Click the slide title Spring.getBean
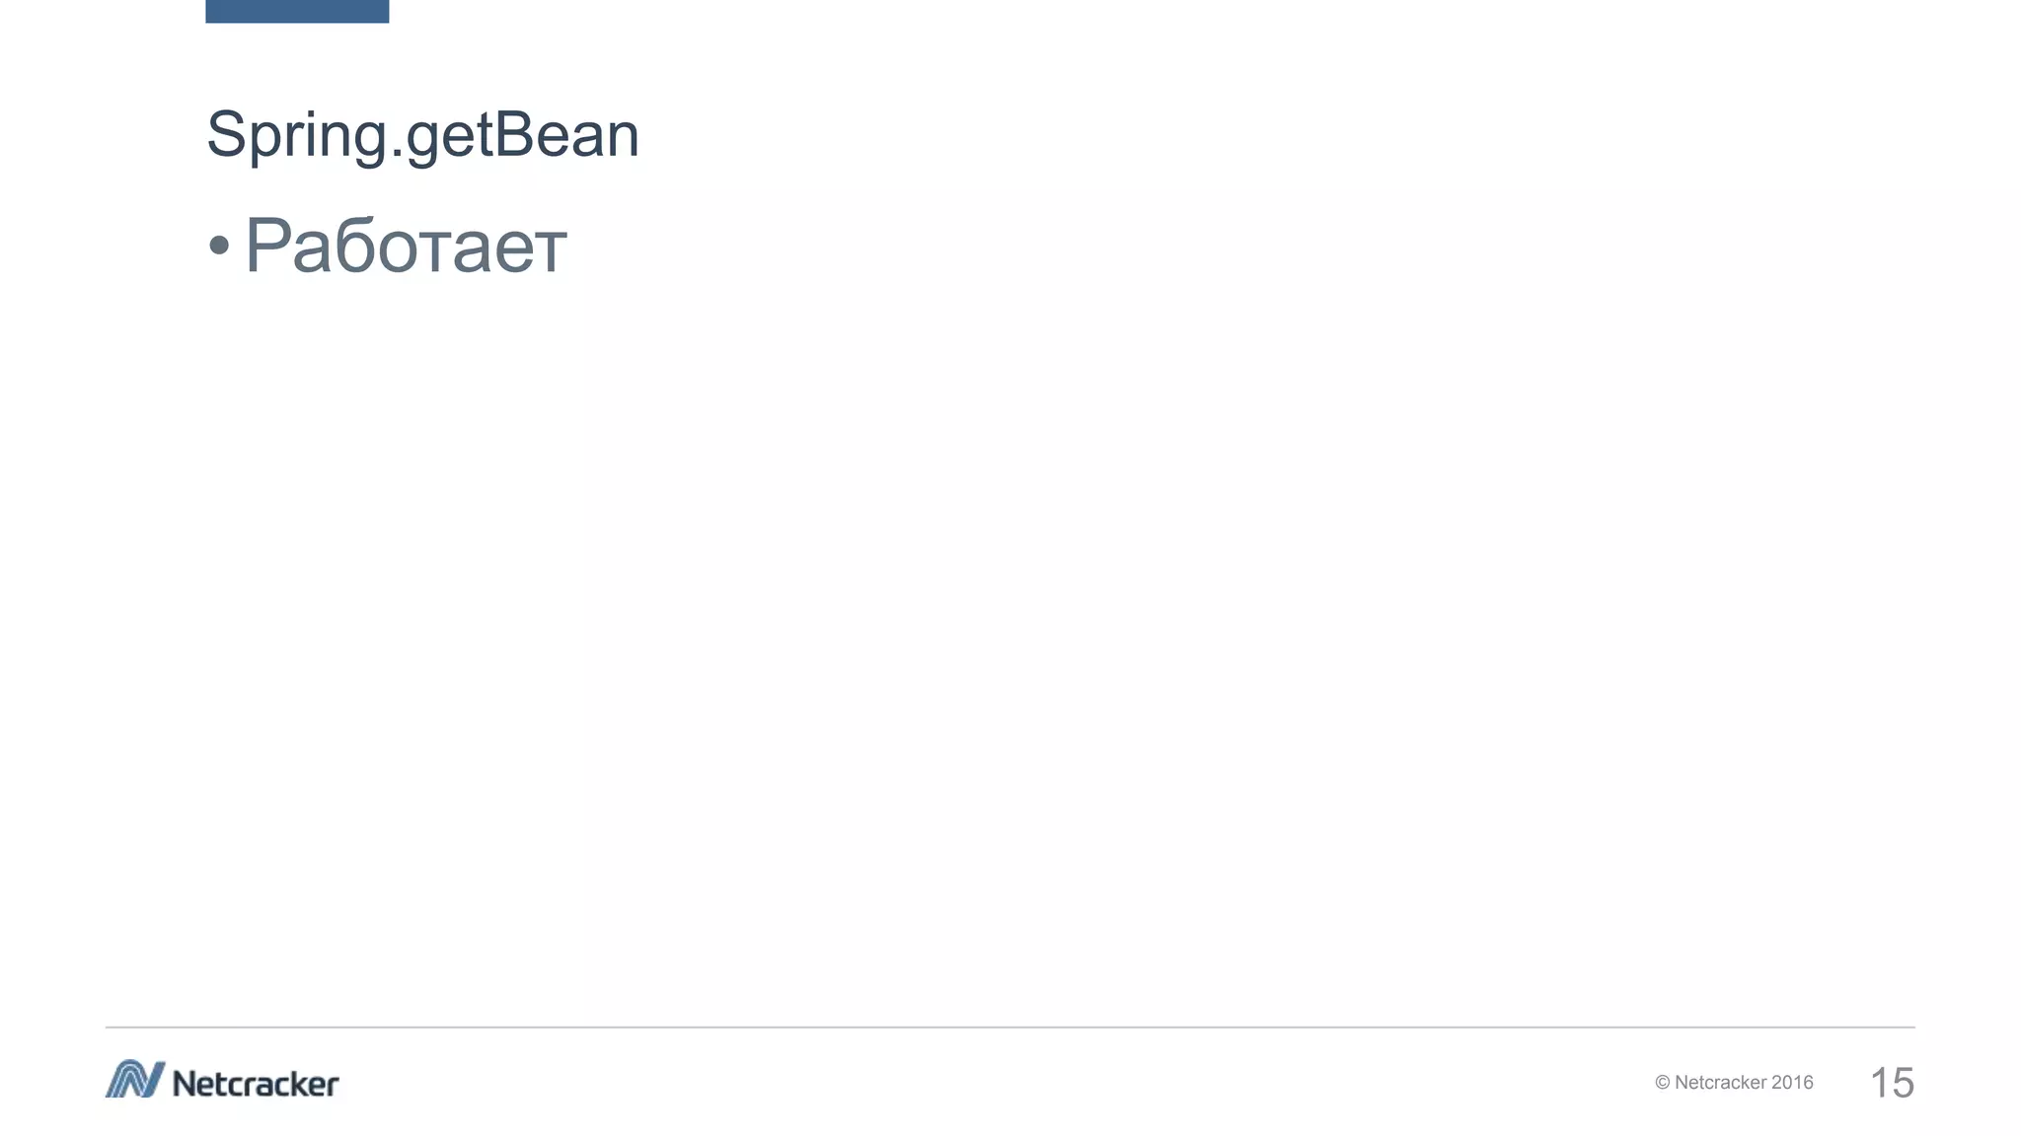2021x1136 pixels. click(422, 134)
